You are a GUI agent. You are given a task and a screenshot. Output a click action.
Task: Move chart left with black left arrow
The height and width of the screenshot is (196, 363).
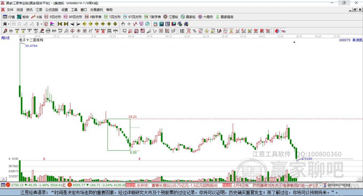click(x=72, y=24)
